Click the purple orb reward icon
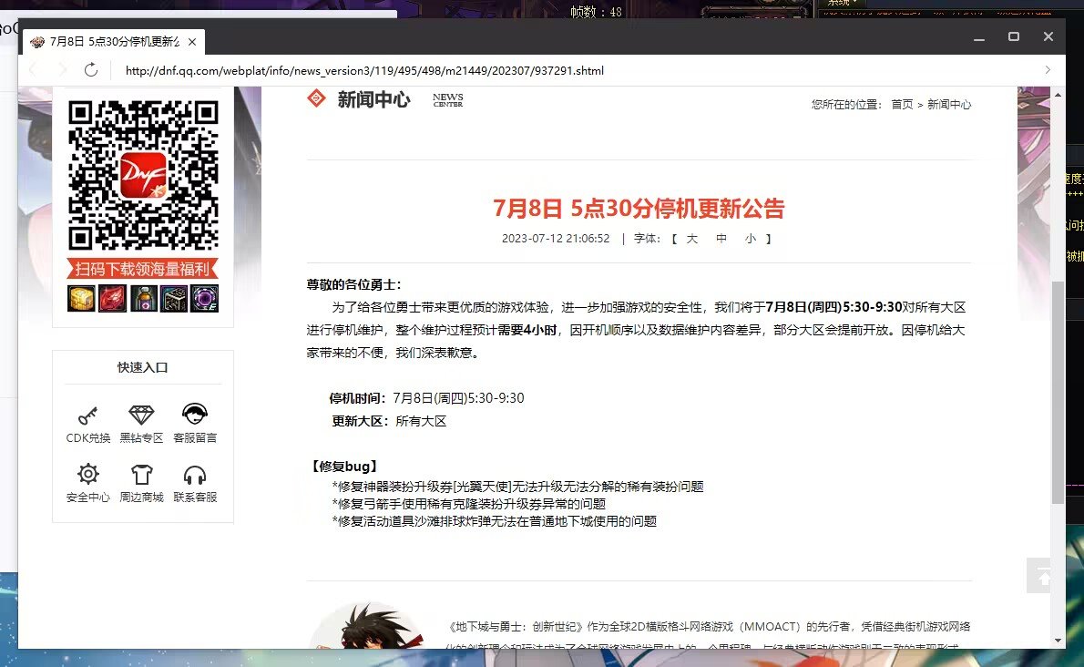Screen dimensions: 1084x667 coord(205,299)
